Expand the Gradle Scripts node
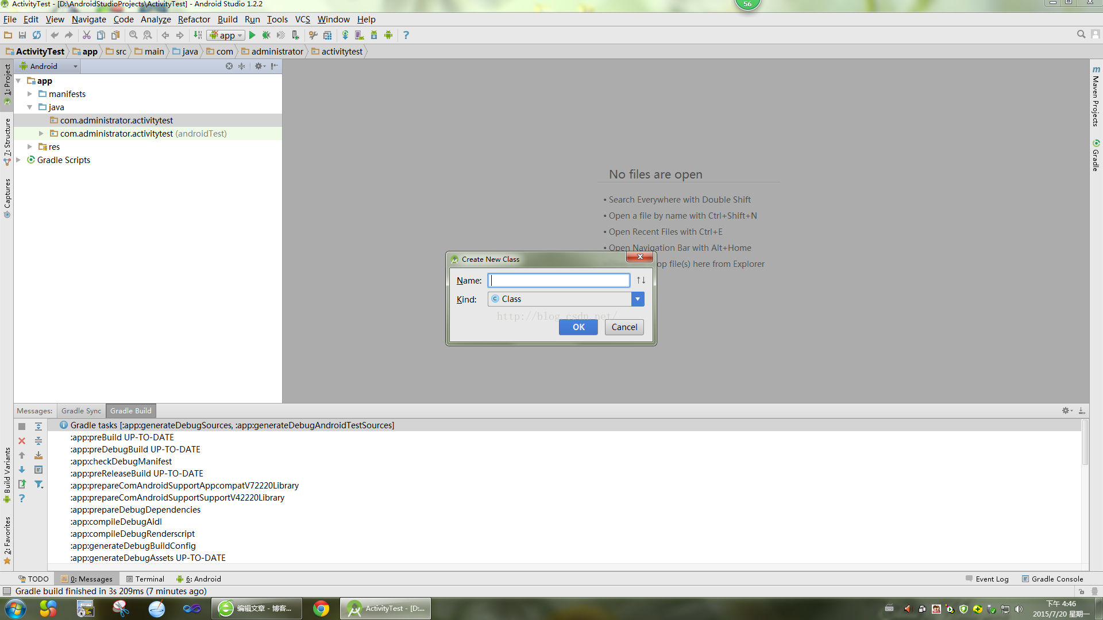The height and width of the screenshot is (620, 1103). pyautogui.click(x=18, y=160)
